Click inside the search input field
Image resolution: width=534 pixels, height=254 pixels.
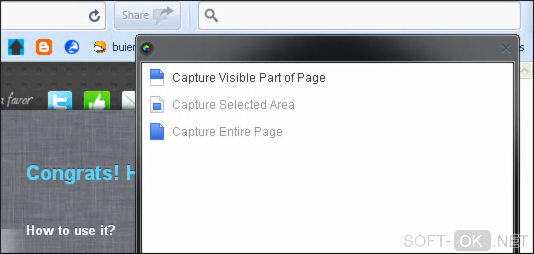366,16
